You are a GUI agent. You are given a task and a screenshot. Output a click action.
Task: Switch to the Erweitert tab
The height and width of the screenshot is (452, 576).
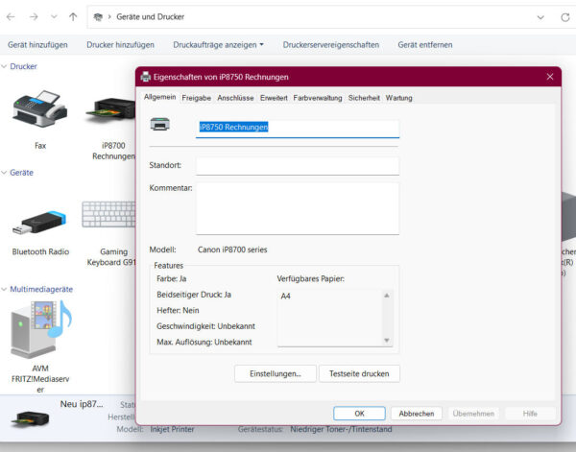tap(274, 98)
